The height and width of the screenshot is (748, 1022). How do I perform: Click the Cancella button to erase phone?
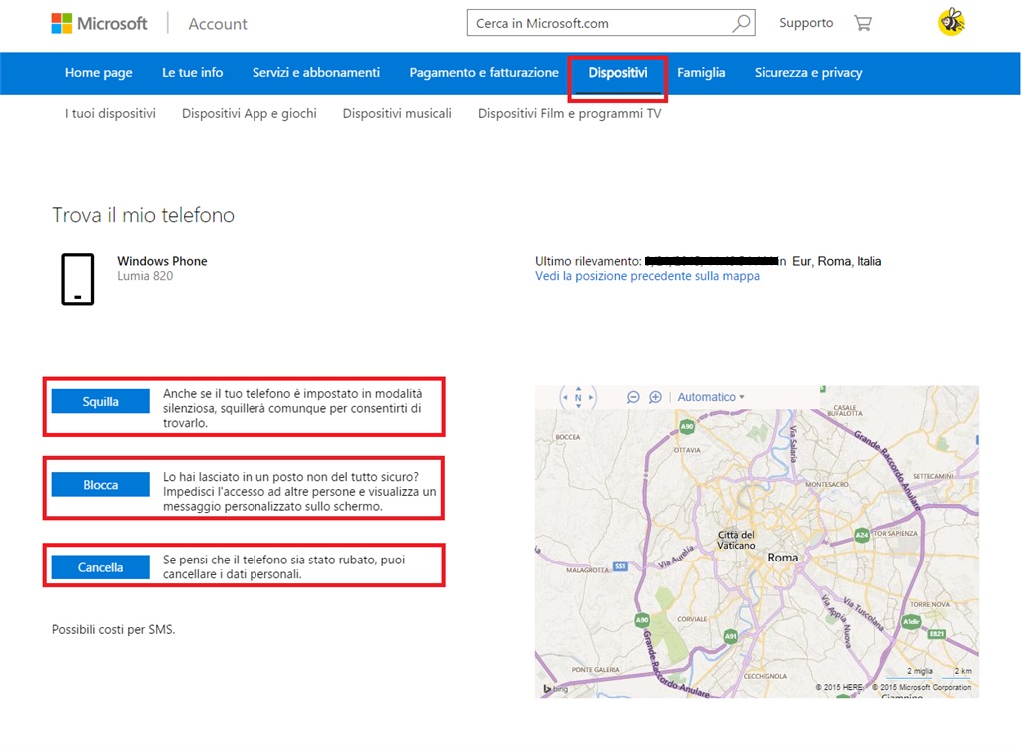point(101,567)
